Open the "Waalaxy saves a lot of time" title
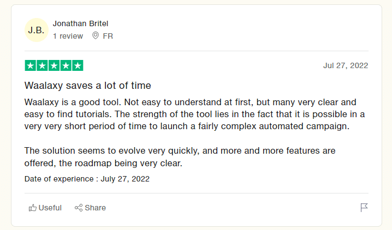 tap(88, 86)
